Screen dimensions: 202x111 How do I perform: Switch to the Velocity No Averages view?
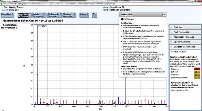click(38, 15)
